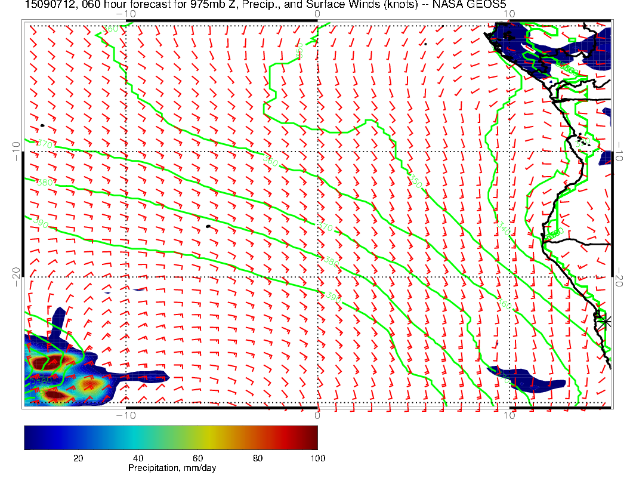The width and height of the screenshot is (630, 487).
Task: Click the '-10' longitude label on top axis
Action: point(126,14)
